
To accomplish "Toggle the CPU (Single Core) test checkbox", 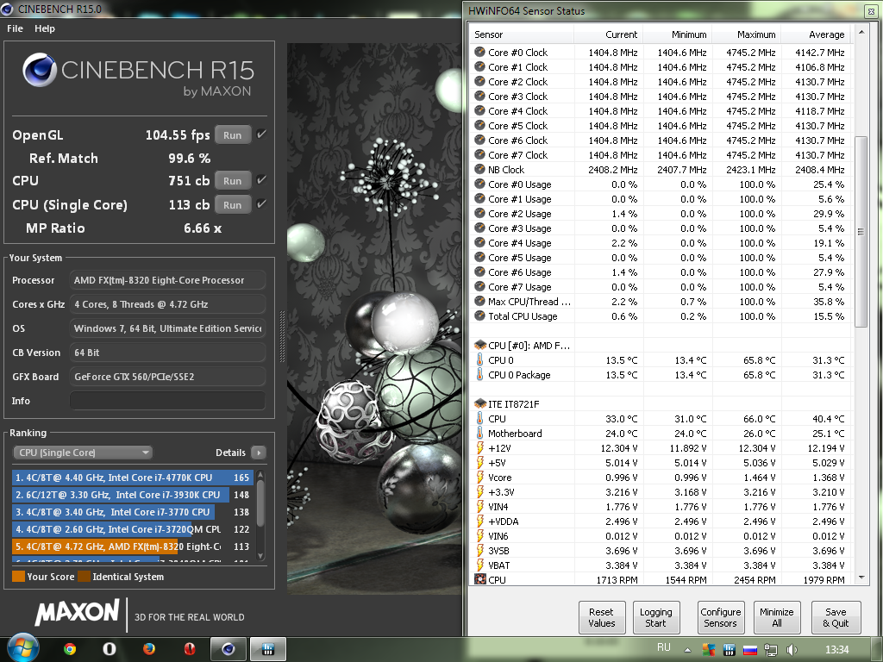I will (x=261, y=203).
